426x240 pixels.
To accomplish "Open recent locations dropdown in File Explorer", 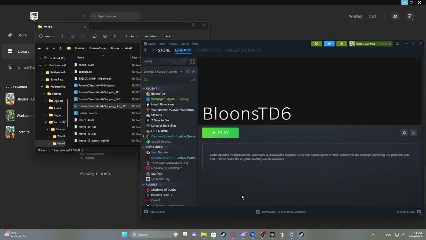I will (54, 48).
